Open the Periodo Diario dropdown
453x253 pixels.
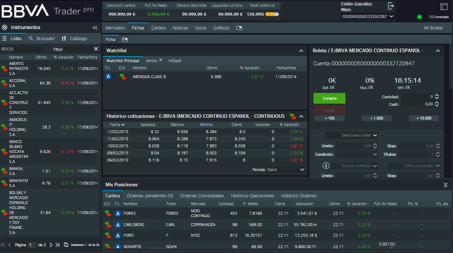(286, 170)
